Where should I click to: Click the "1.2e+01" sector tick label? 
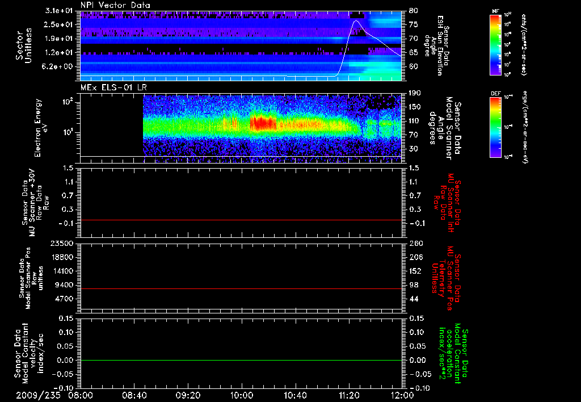[x=59, y=53]
